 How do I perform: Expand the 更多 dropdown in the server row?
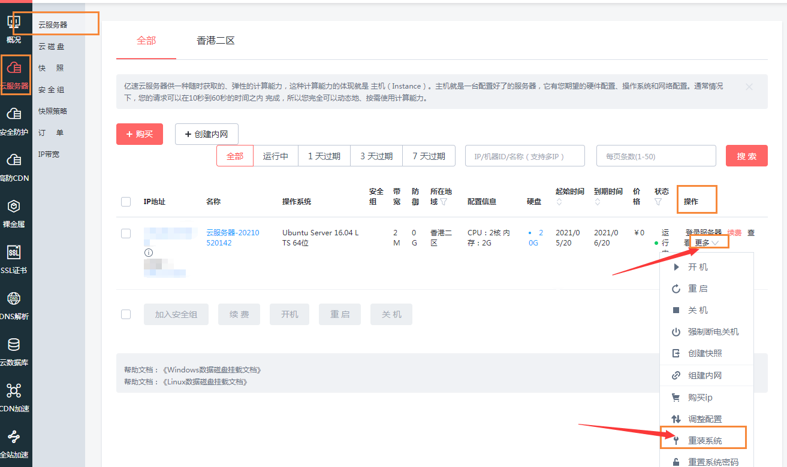point(707,242)
